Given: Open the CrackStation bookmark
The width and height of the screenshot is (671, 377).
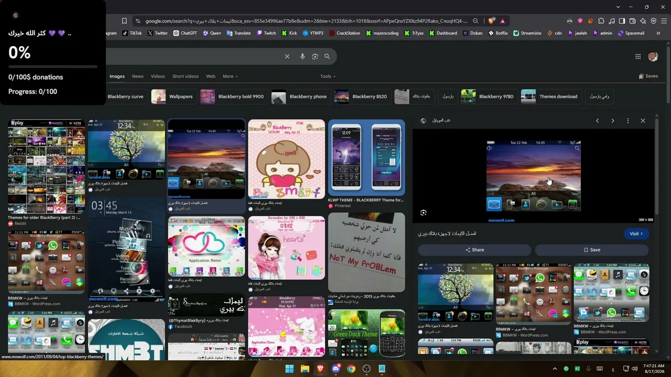Looking at the screenshot, I should pos(344,33).
